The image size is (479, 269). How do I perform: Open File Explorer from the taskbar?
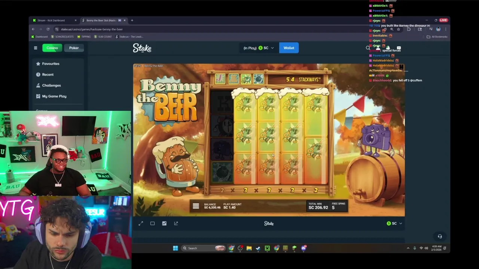pos(249,248)
